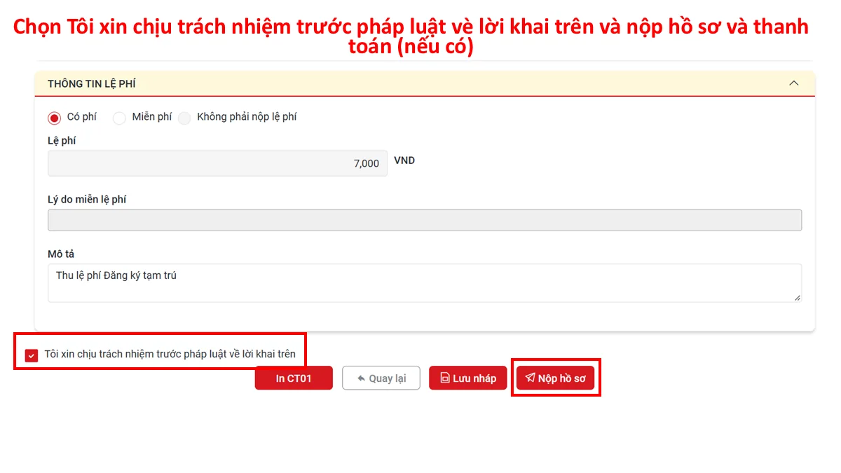Collapse the "THÔNG TIN LỆ PHÍ" panel chevron

(794, 83)
